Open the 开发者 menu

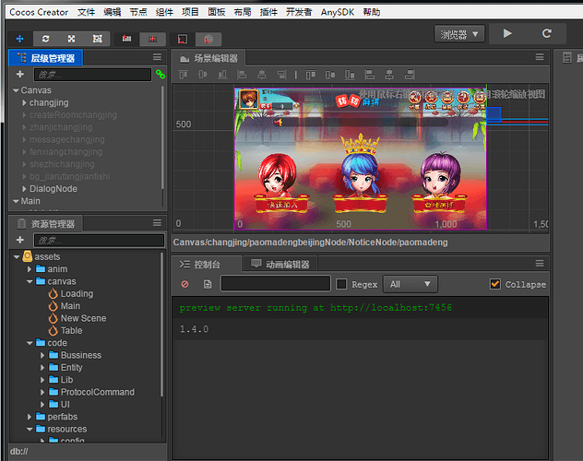(299, 12)
